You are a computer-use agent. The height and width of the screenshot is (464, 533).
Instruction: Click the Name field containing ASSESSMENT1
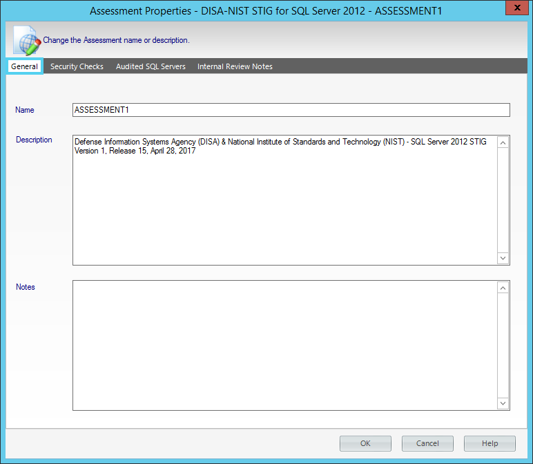point(291,110)
